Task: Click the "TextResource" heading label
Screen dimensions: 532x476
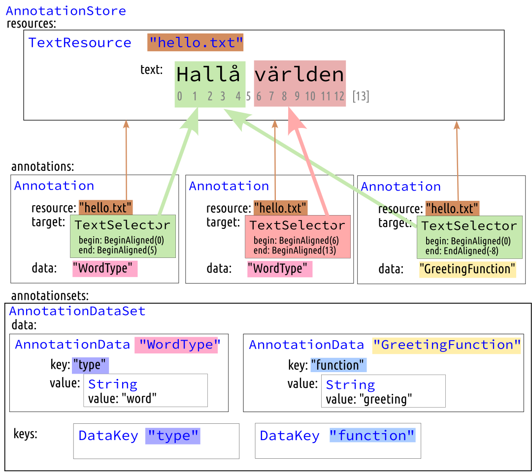Action: coord(80,43)
